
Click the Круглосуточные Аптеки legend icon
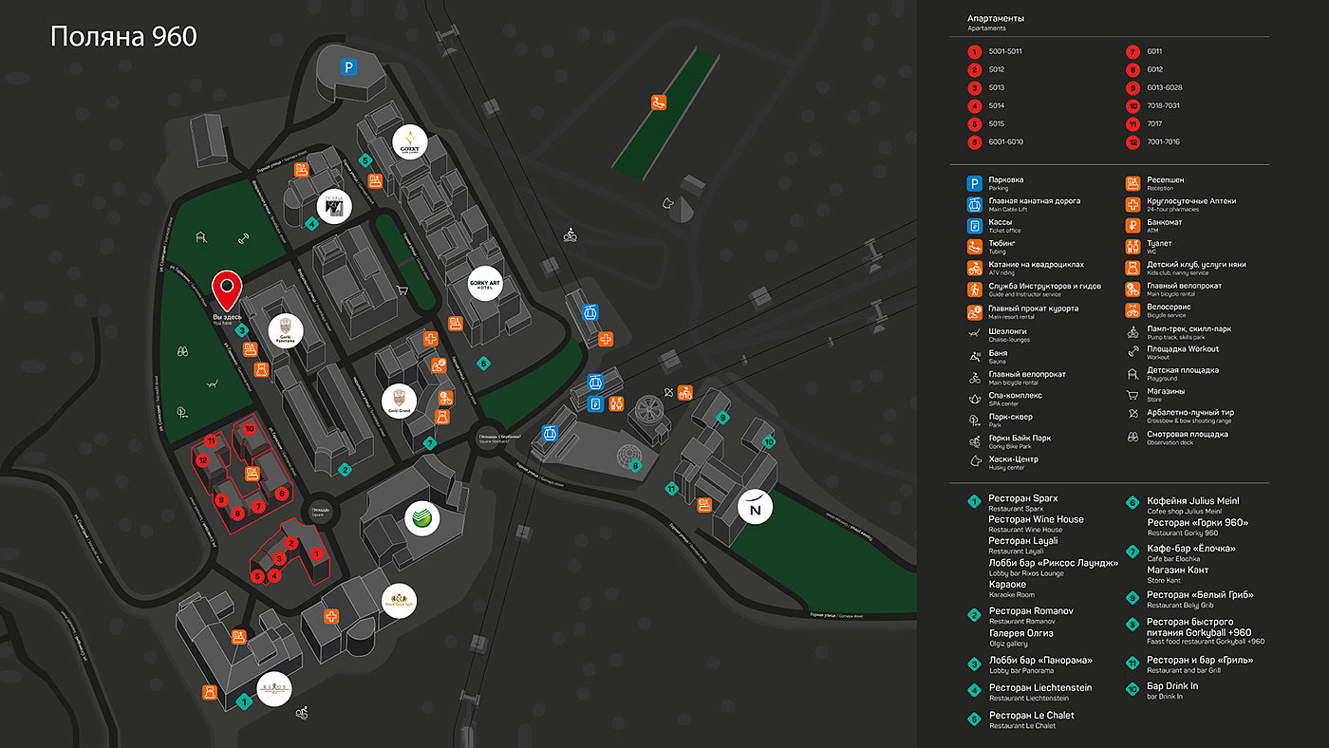(x=1132, y=204)
